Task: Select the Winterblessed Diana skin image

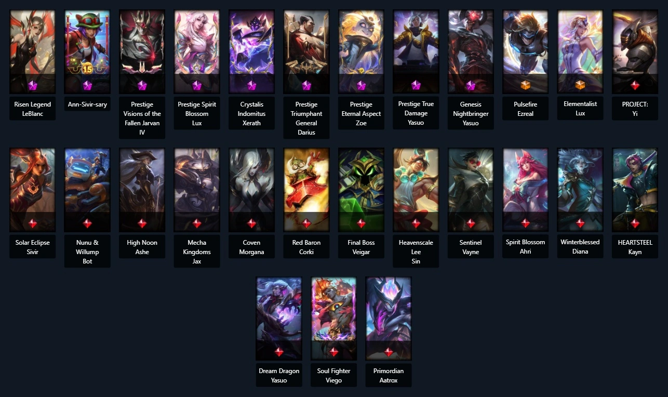Action: pyautogui.click(x=580, y=190)
